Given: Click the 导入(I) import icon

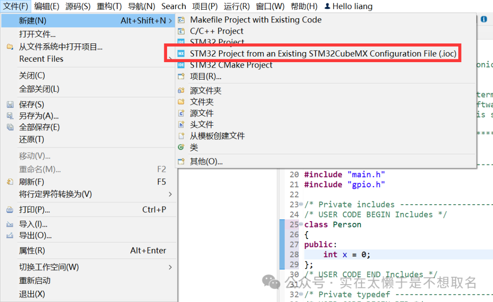Looking at the screenshot, I should [10, 224].
